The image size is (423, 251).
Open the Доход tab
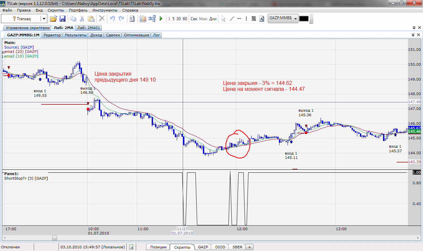coord(96,35)
